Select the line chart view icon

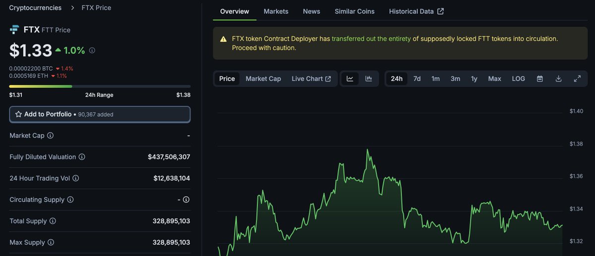point(350,79)
